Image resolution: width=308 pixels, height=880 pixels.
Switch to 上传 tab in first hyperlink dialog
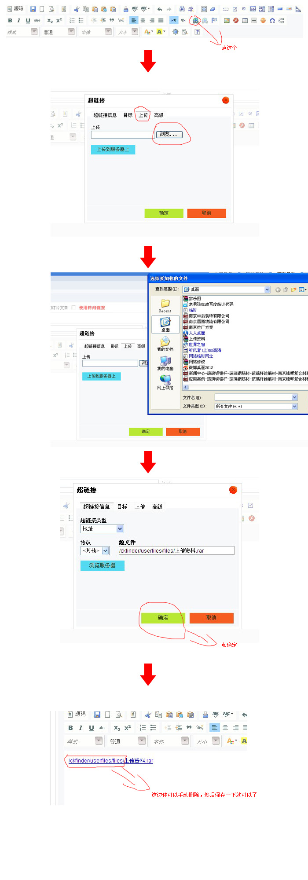(143, 115)
